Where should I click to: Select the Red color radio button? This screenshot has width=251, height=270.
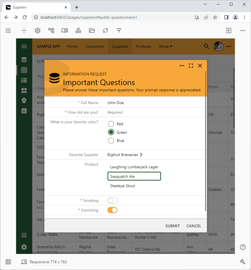click(111, 124)
